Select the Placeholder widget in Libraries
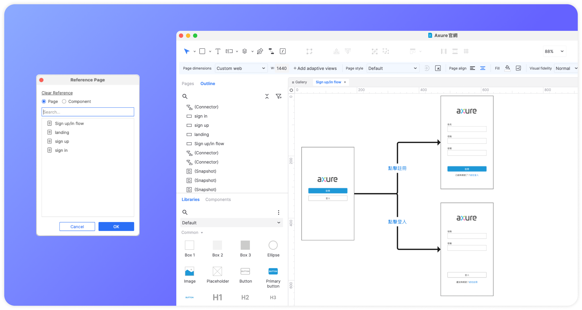The width and height of the screenshot is (582, 310). pyautogui.click(x=218, y=275)
